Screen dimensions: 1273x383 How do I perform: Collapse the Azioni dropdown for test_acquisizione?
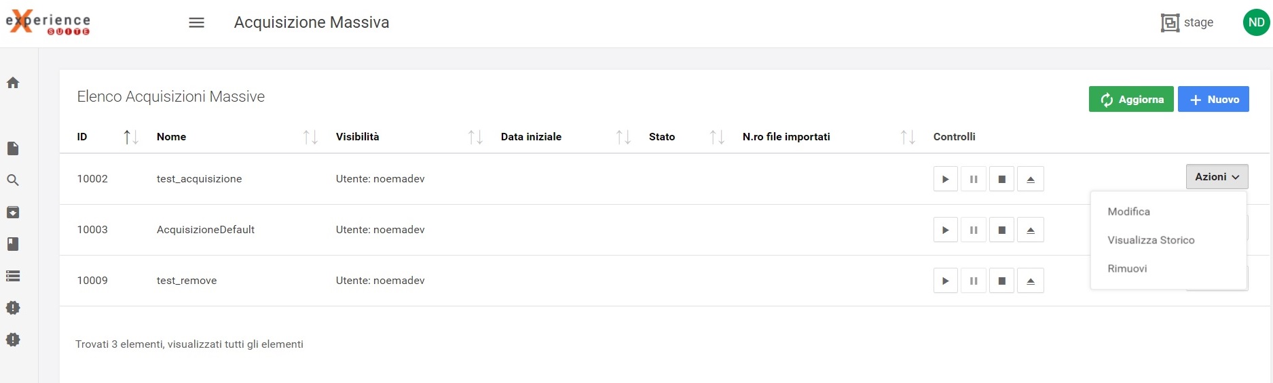point(1217,177)
